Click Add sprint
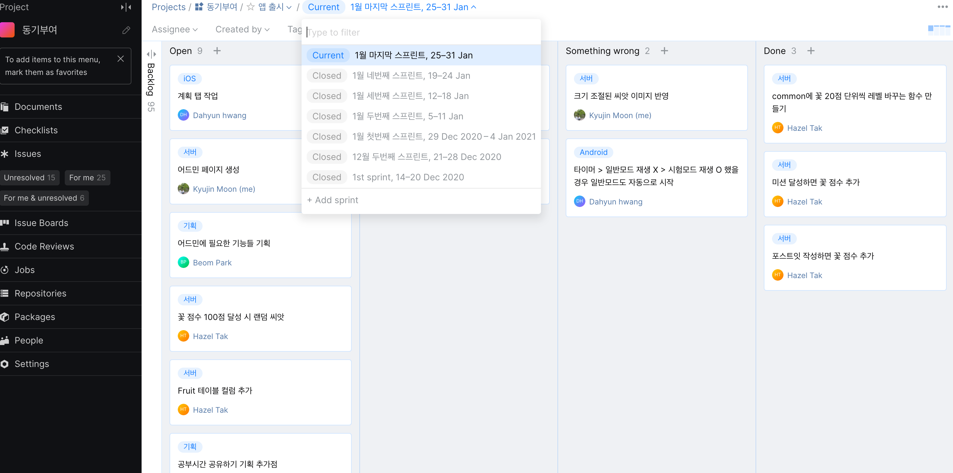This screenshot has width=953, height=473. (333, 200)
